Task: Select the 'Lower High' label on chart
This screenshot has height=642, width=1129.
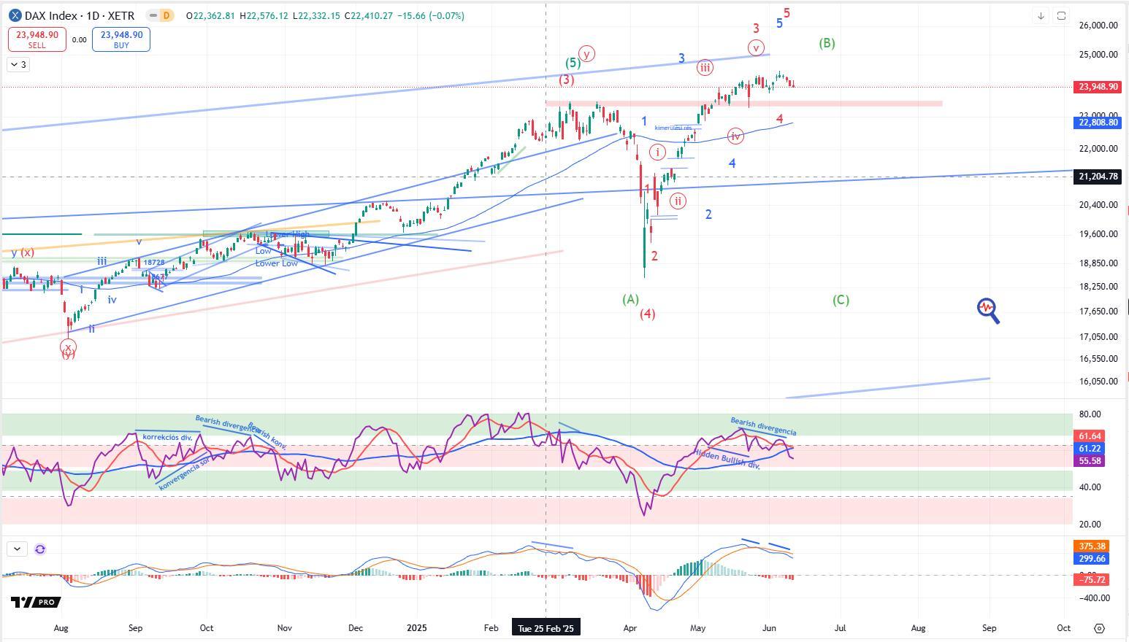Action: pos(288,235)
